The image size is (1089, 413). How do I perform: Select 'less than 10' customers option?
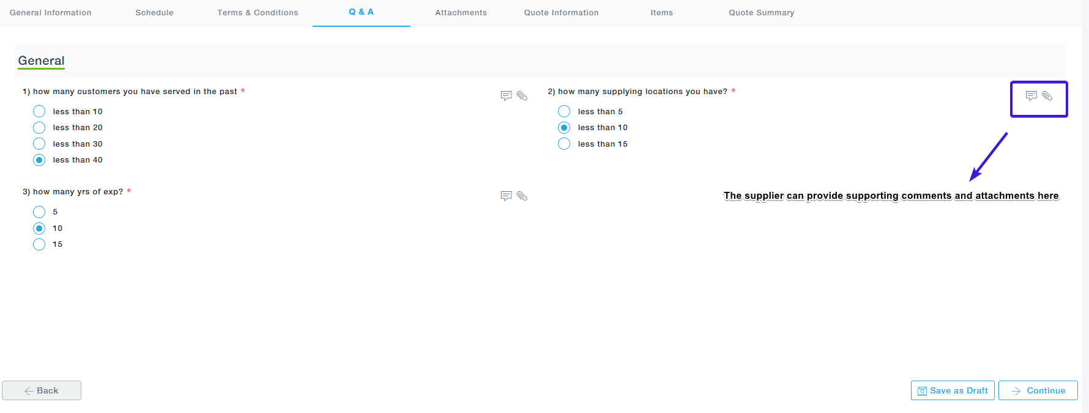(x=39, y=111)
